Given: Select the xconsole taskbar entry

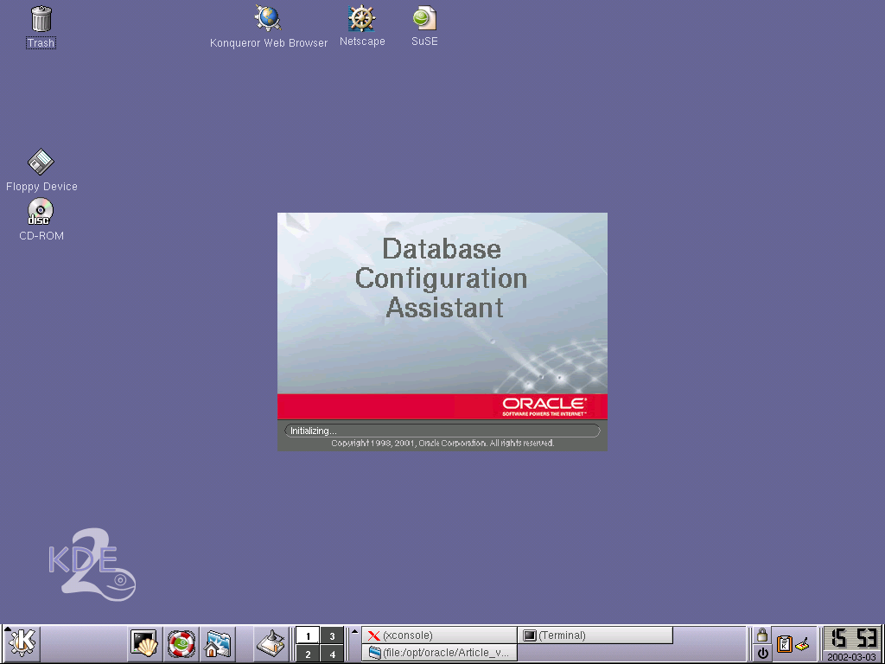Looking at the screenshot, I should point(439,635).
